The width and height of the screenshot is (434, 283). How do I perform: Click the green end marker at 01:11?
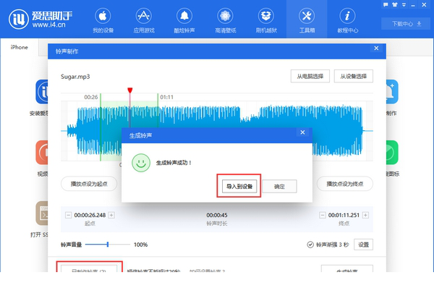158,111
